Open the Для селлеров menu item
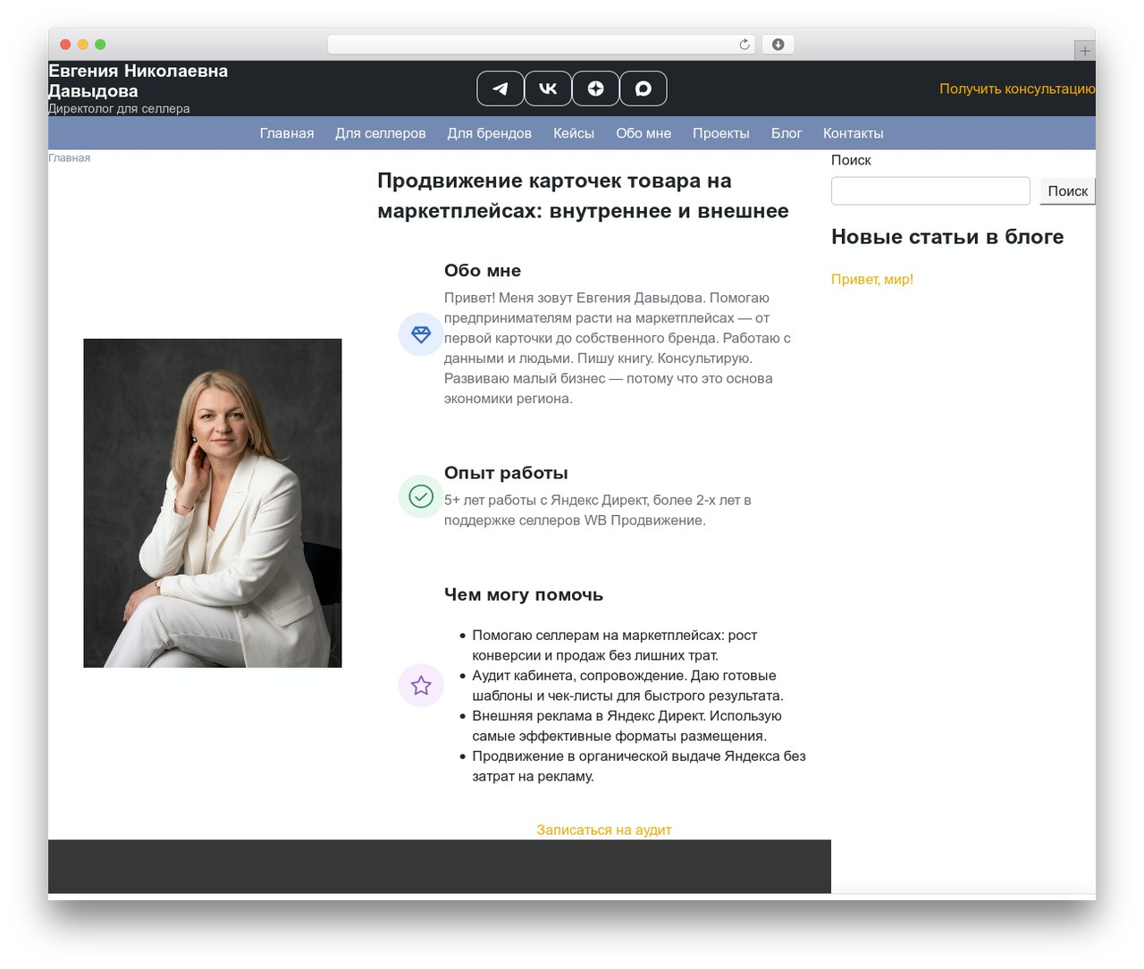Viewport: 1144px width, 969px height. click(x=381, y=133)
